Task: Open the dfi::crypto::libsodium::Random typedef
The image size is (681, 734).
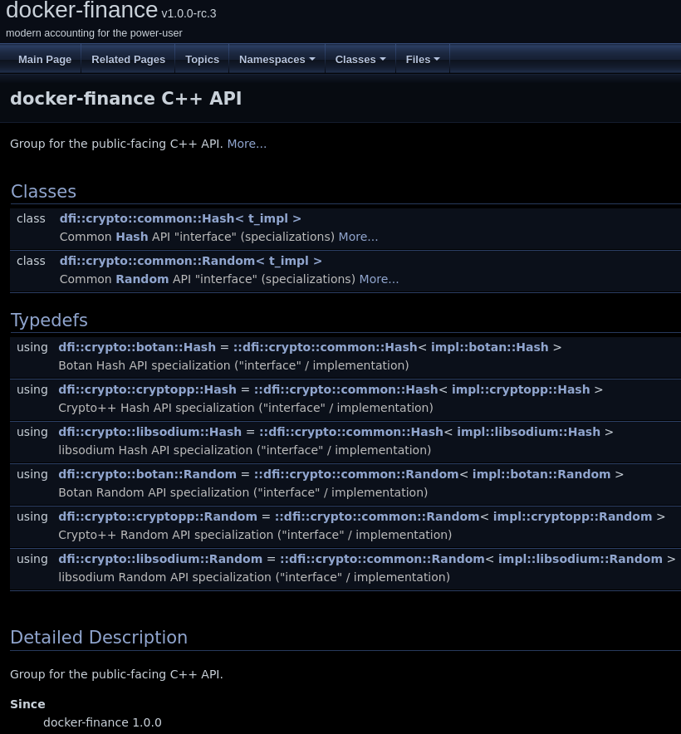Action: (160, 559)
